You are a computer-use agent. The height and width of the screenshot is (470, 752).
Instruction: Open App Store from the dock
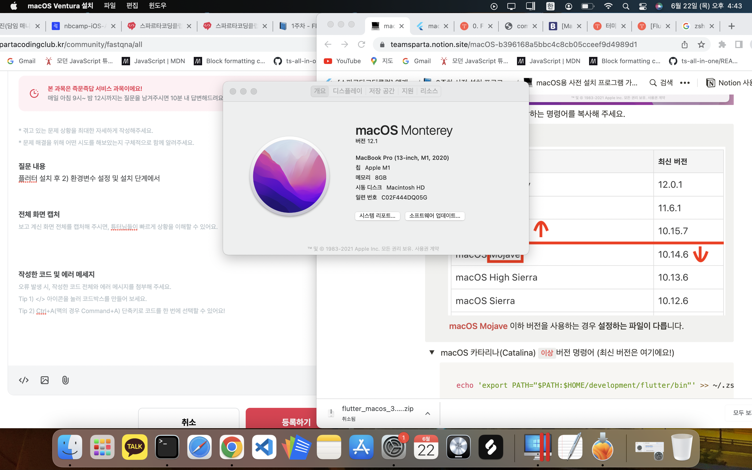point(361,447)
